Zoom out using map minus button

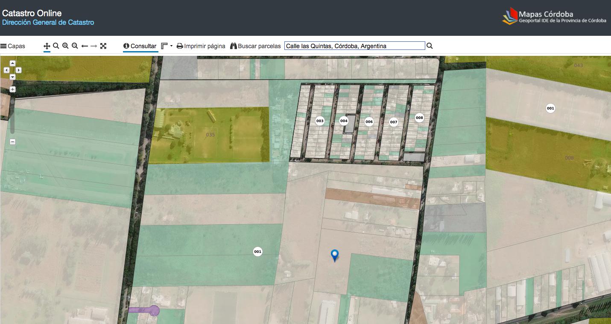pos(12,142)
